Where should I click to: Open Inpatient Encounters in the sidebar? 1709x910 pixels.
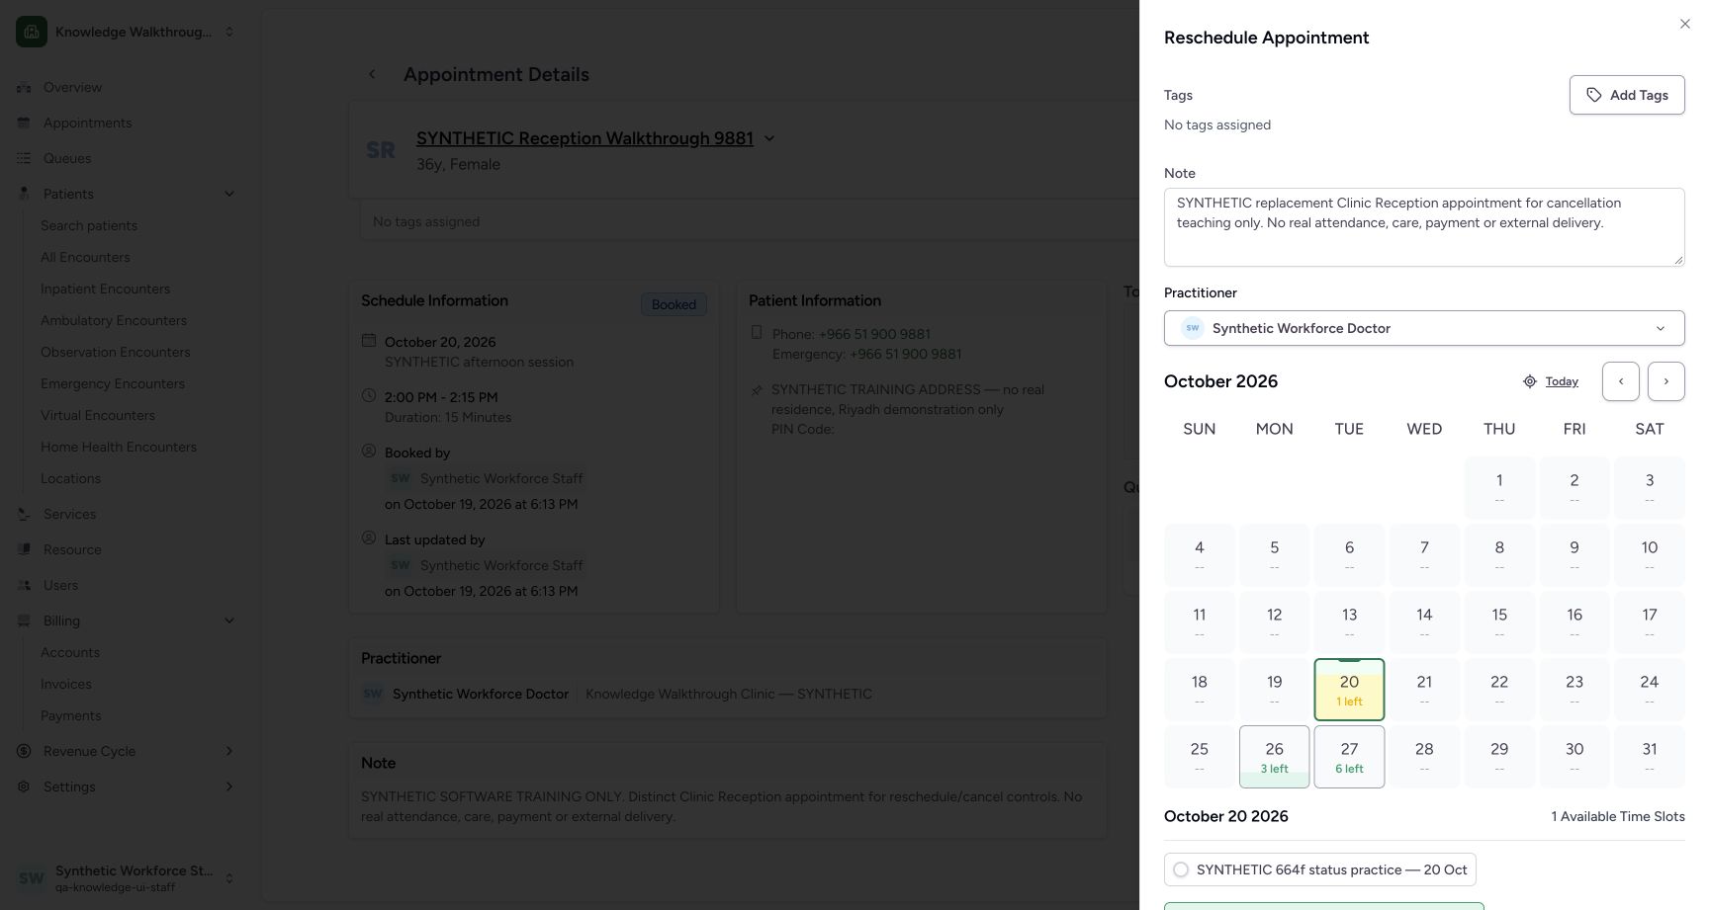(x=105, y=289)
